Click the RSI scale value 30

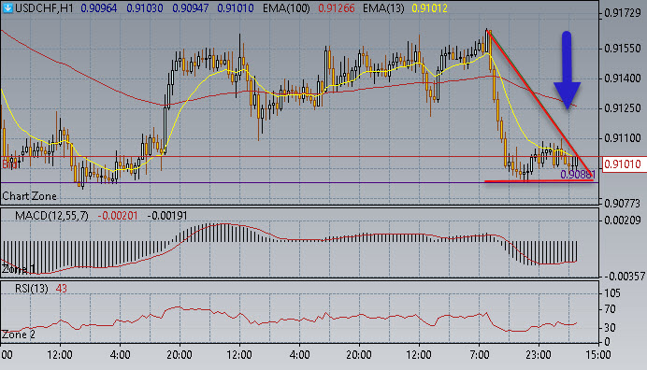(x=610, y=328)
